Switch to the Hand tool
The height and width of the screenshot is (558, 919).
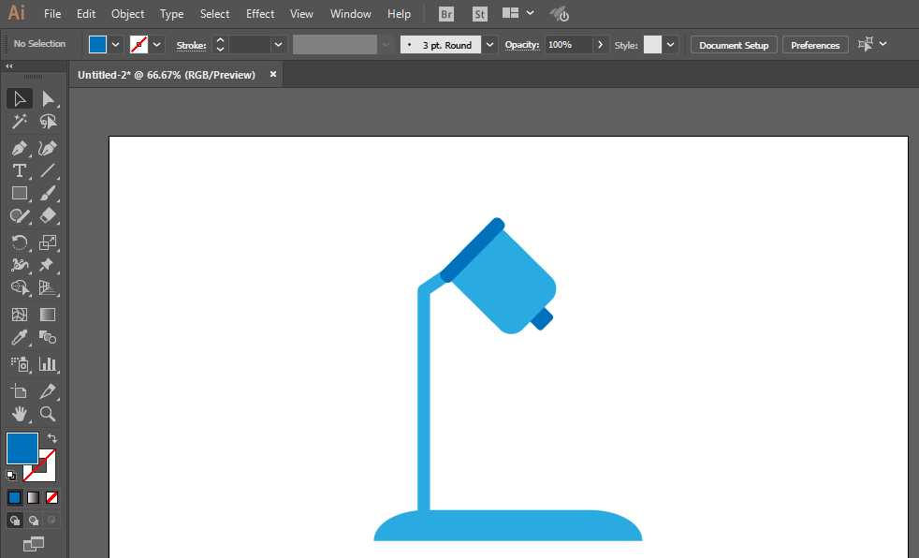pyautogui.click(x=19, y=413)
